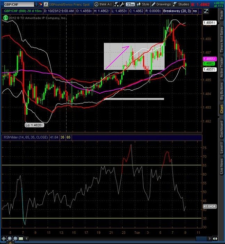This screenshot has height=244, width=225.
Task: Click the scroll right arrow on time axis
Action: point(210,239)
